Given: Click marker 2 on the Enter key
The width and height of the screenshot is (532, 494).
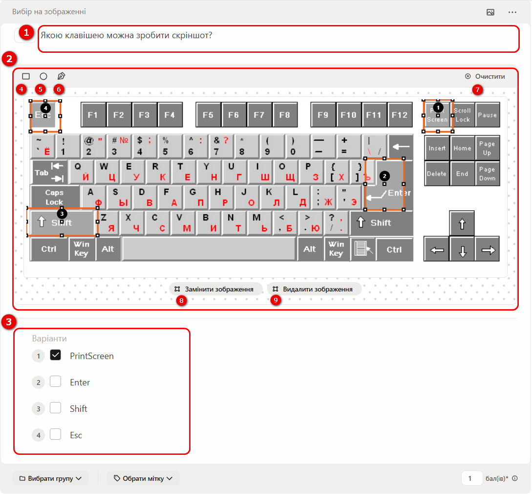Looking at the screenshot, I should tap(384, 176).
